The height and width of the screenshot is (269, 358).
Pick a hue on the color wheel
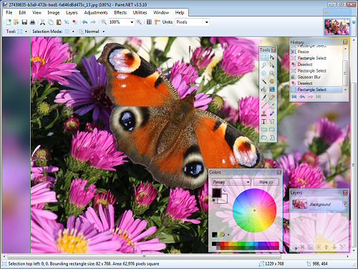254,210
